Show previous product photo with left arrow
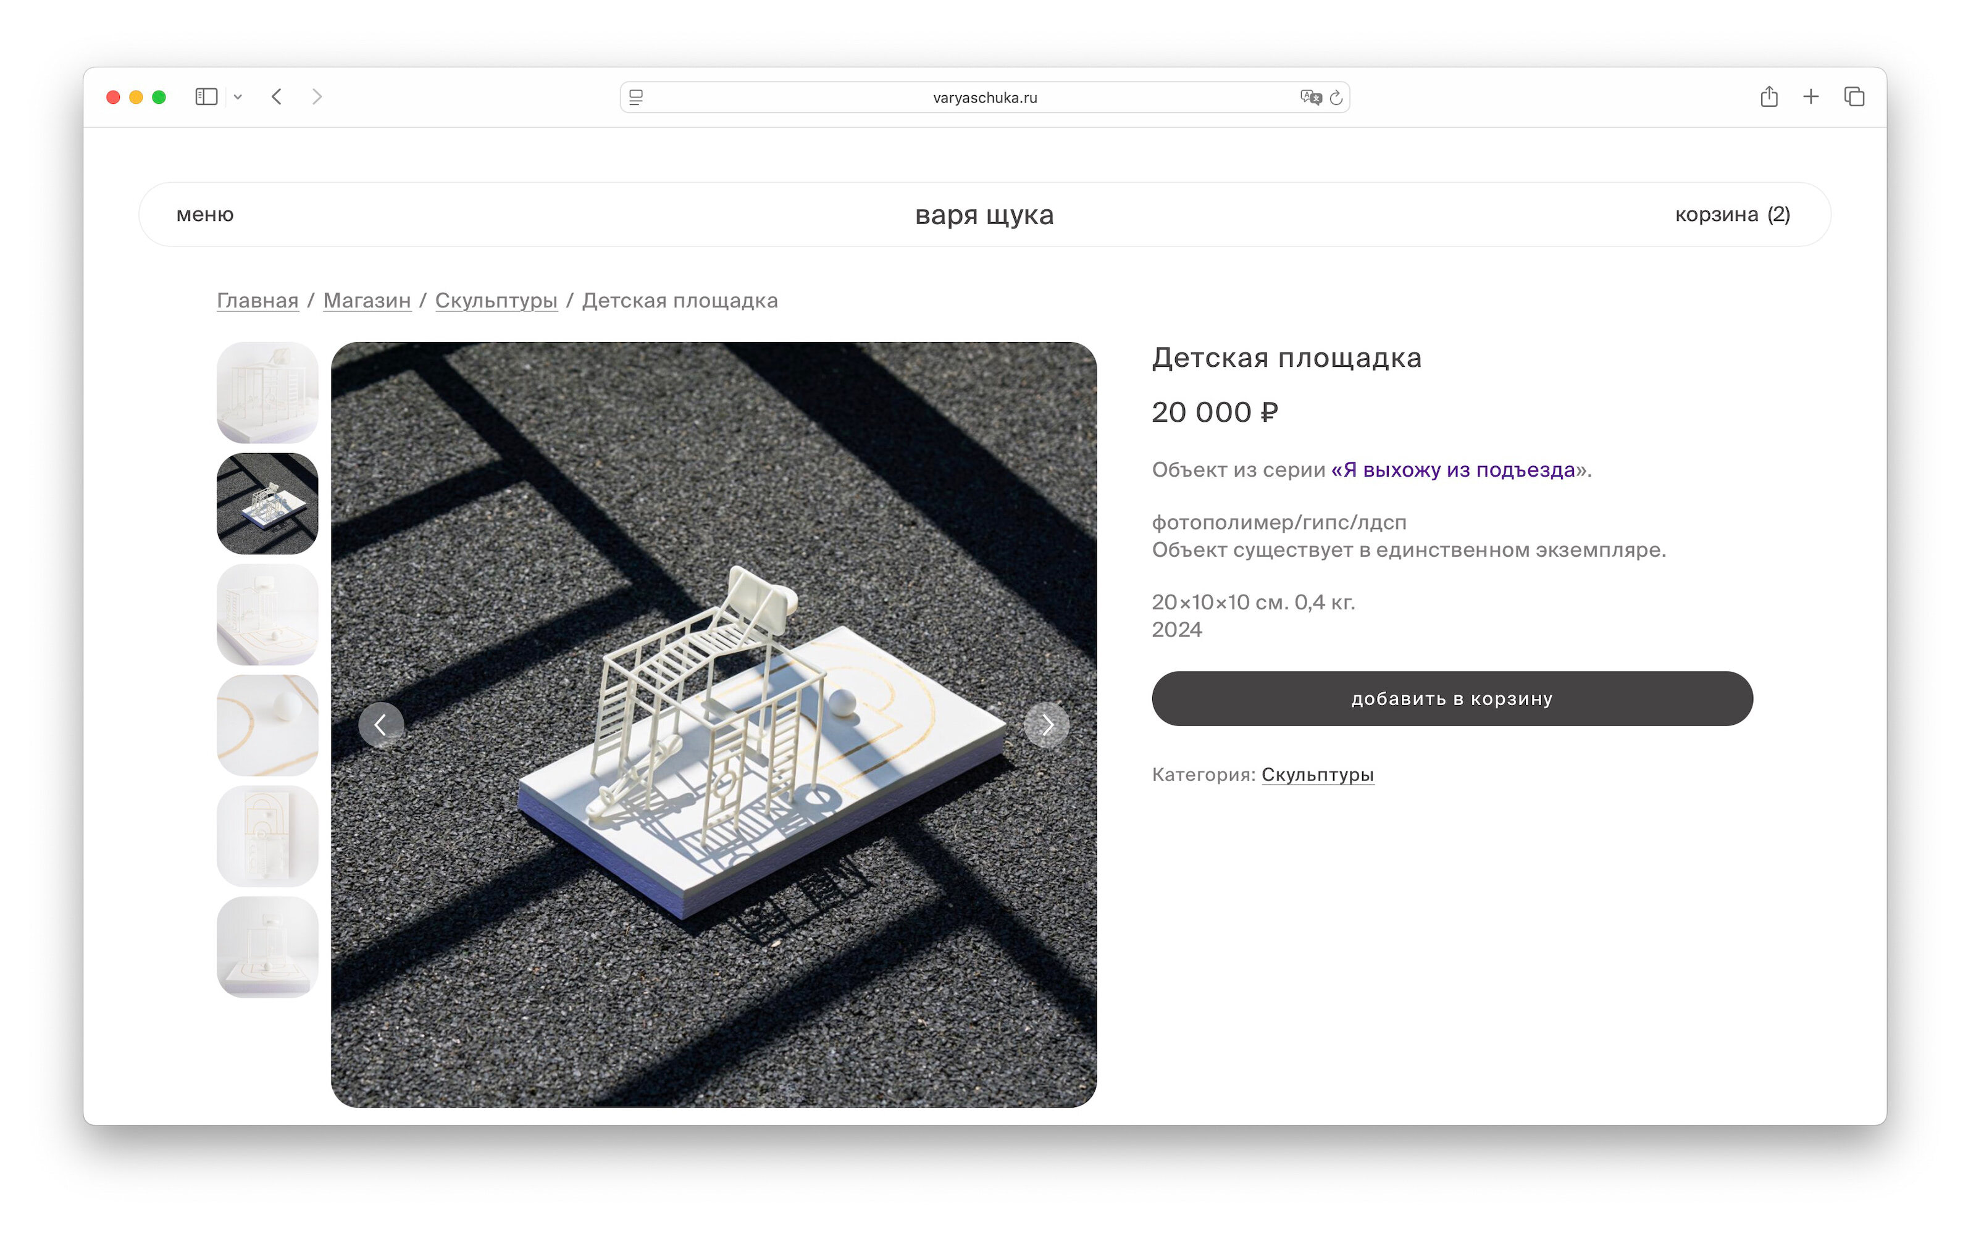The height and width of the screenshot is (1236, 1976). (381, 724)
